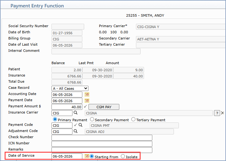Click the Social Security Number field
226x161 pixels.
coord(68,27)
